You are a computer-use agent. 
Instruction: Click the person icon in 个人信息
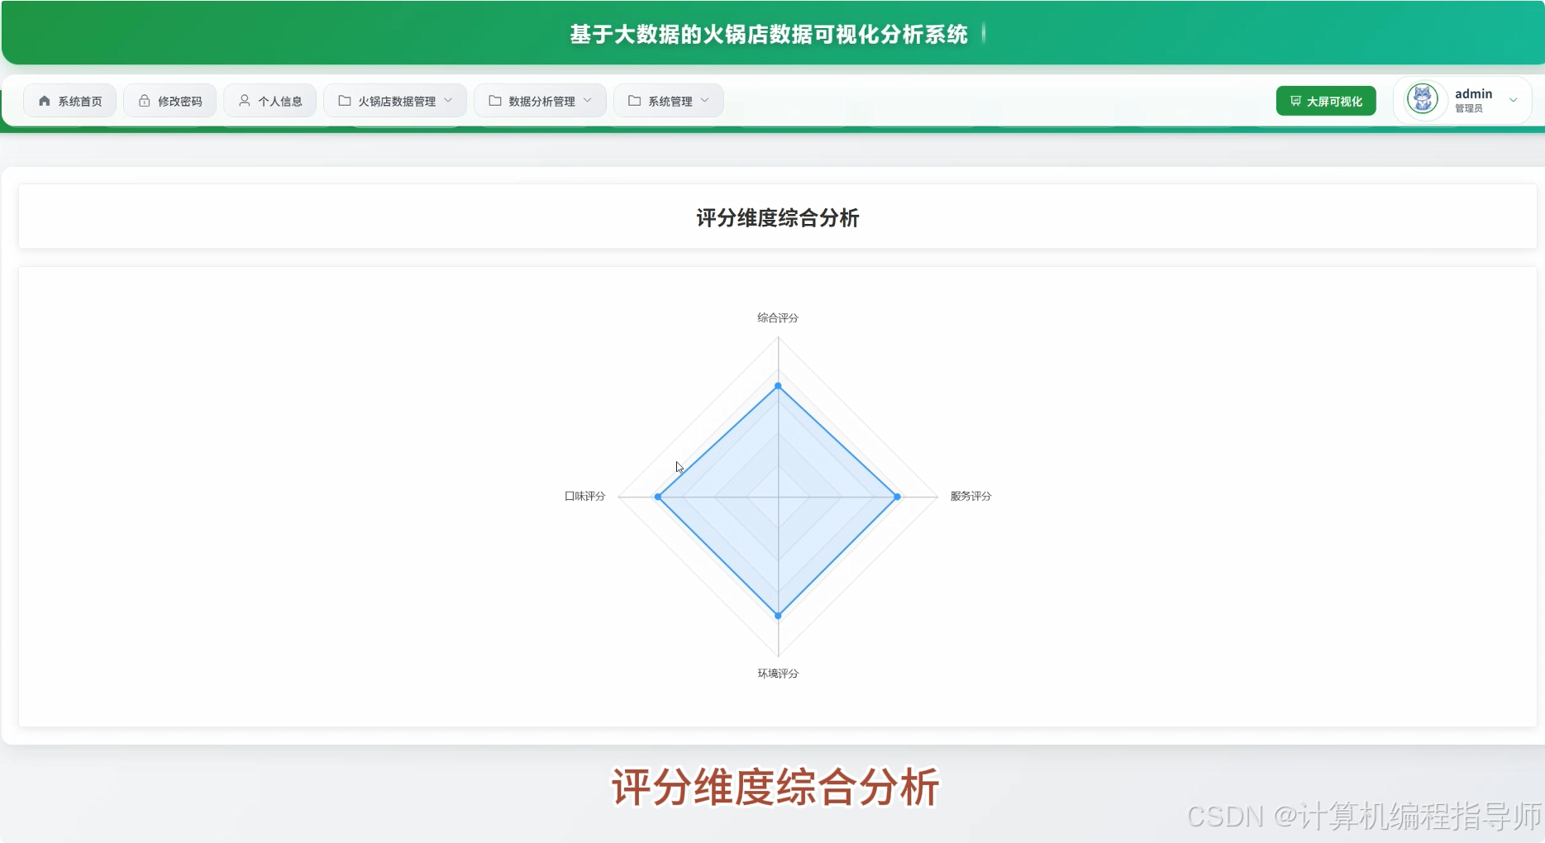pyautogui.click(x=245, y=101)
